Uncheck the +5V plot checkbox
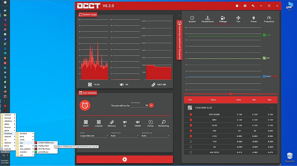Screen dimensions: 297x166 click(x=191, y=131)
